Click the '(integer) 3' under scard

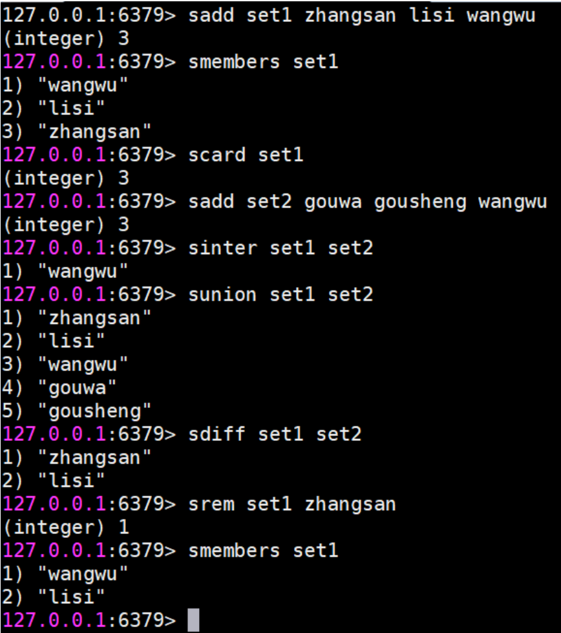[x=66, y=178]
